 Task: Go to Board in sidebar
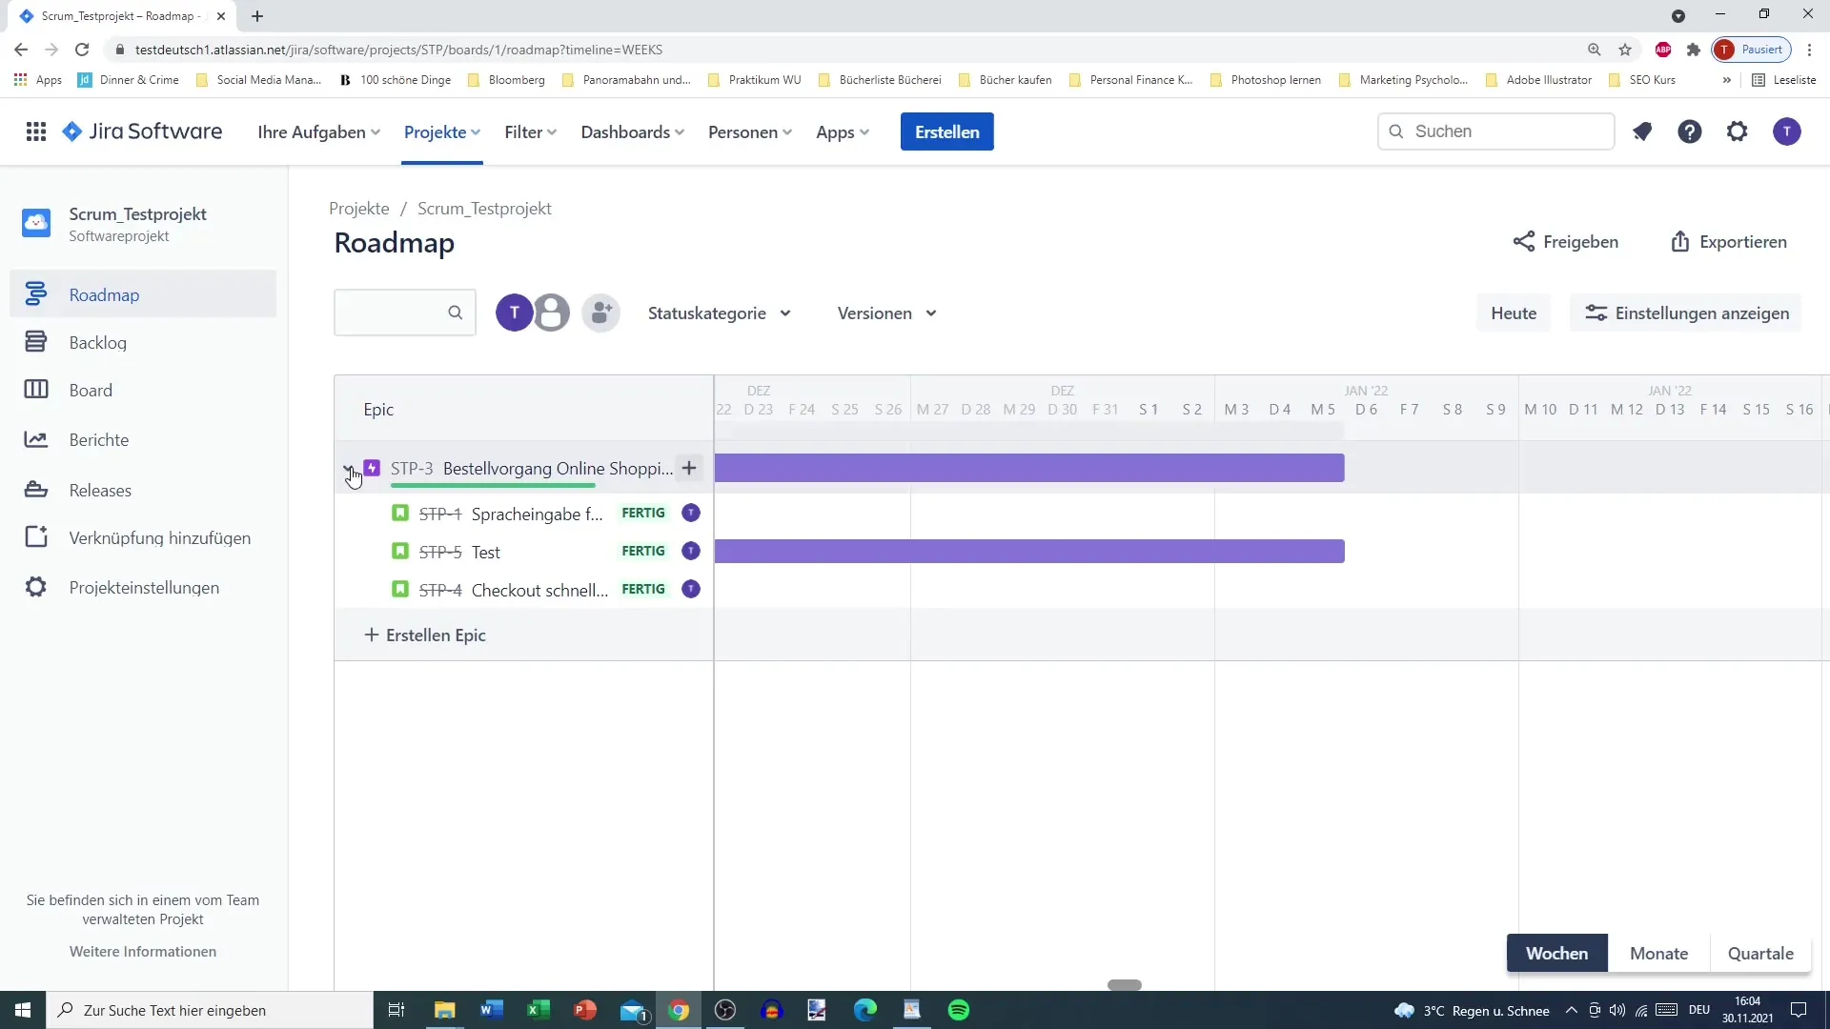click(143, 390)
